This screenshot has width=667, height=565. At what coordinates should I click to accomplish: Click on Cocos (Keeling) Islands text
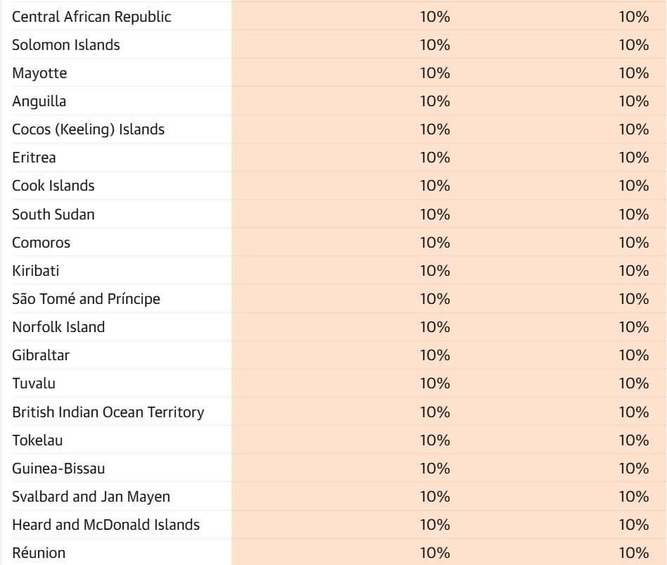click(x=88, y=129)
